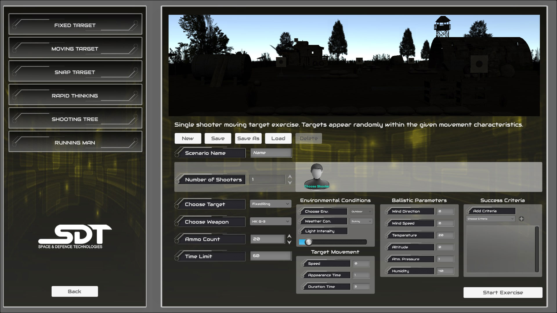557x313 pixels.
Task: Select the Shooting Tree exercise
Action: click(x=75, y=119)
